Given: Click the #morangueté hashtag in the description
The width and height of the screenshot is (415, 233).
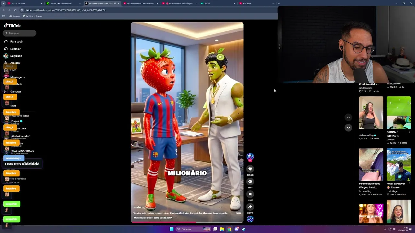Looking at the screenshot, I should [x=220, y=213].
